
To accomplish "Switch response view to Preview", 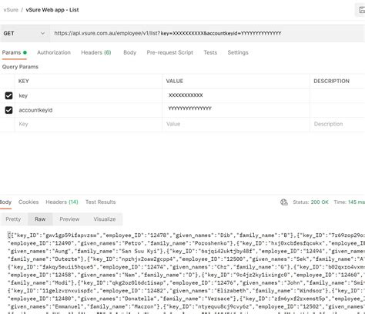I will [x=69, y=219].
